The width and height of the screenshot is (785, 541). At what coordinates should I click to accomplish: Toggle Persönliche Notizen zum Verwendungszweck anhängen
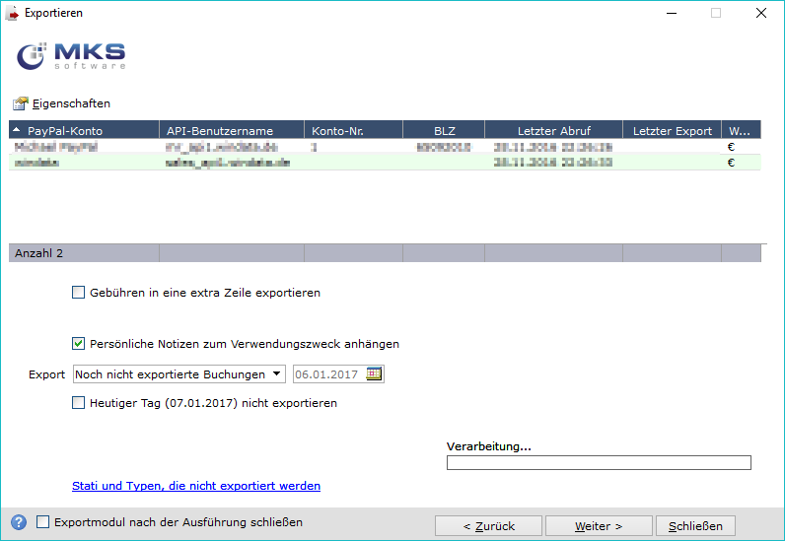[x=78, y=344]
